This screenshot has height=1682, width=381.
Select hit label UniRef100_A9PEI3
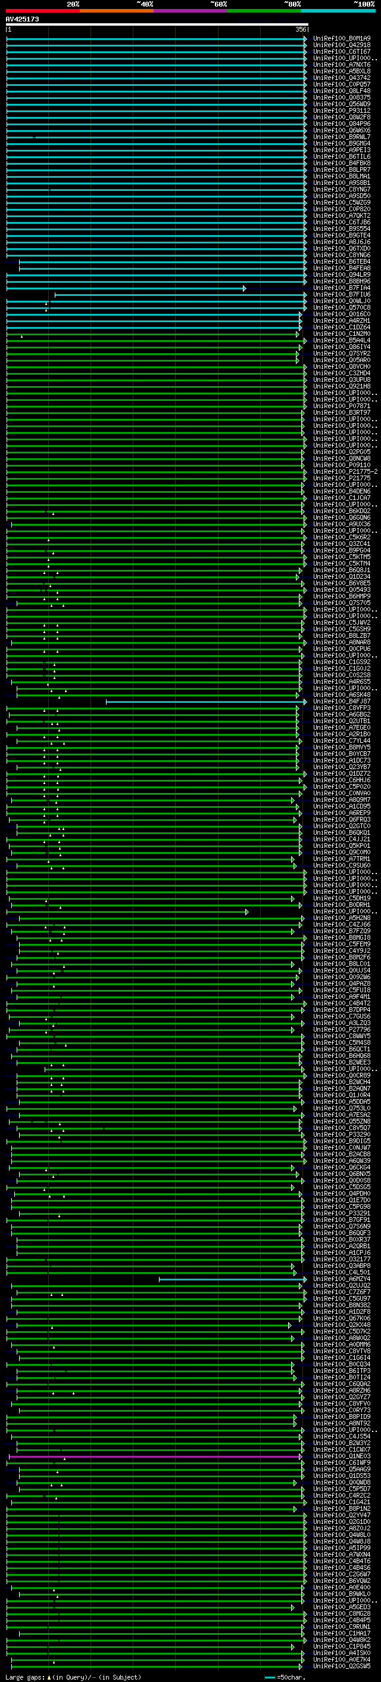342,150
